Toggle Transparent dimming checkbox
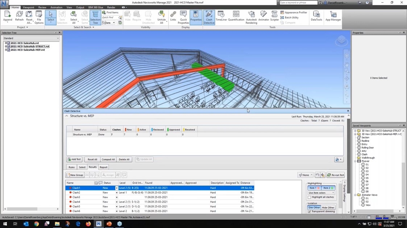 (x=310, y=211)
